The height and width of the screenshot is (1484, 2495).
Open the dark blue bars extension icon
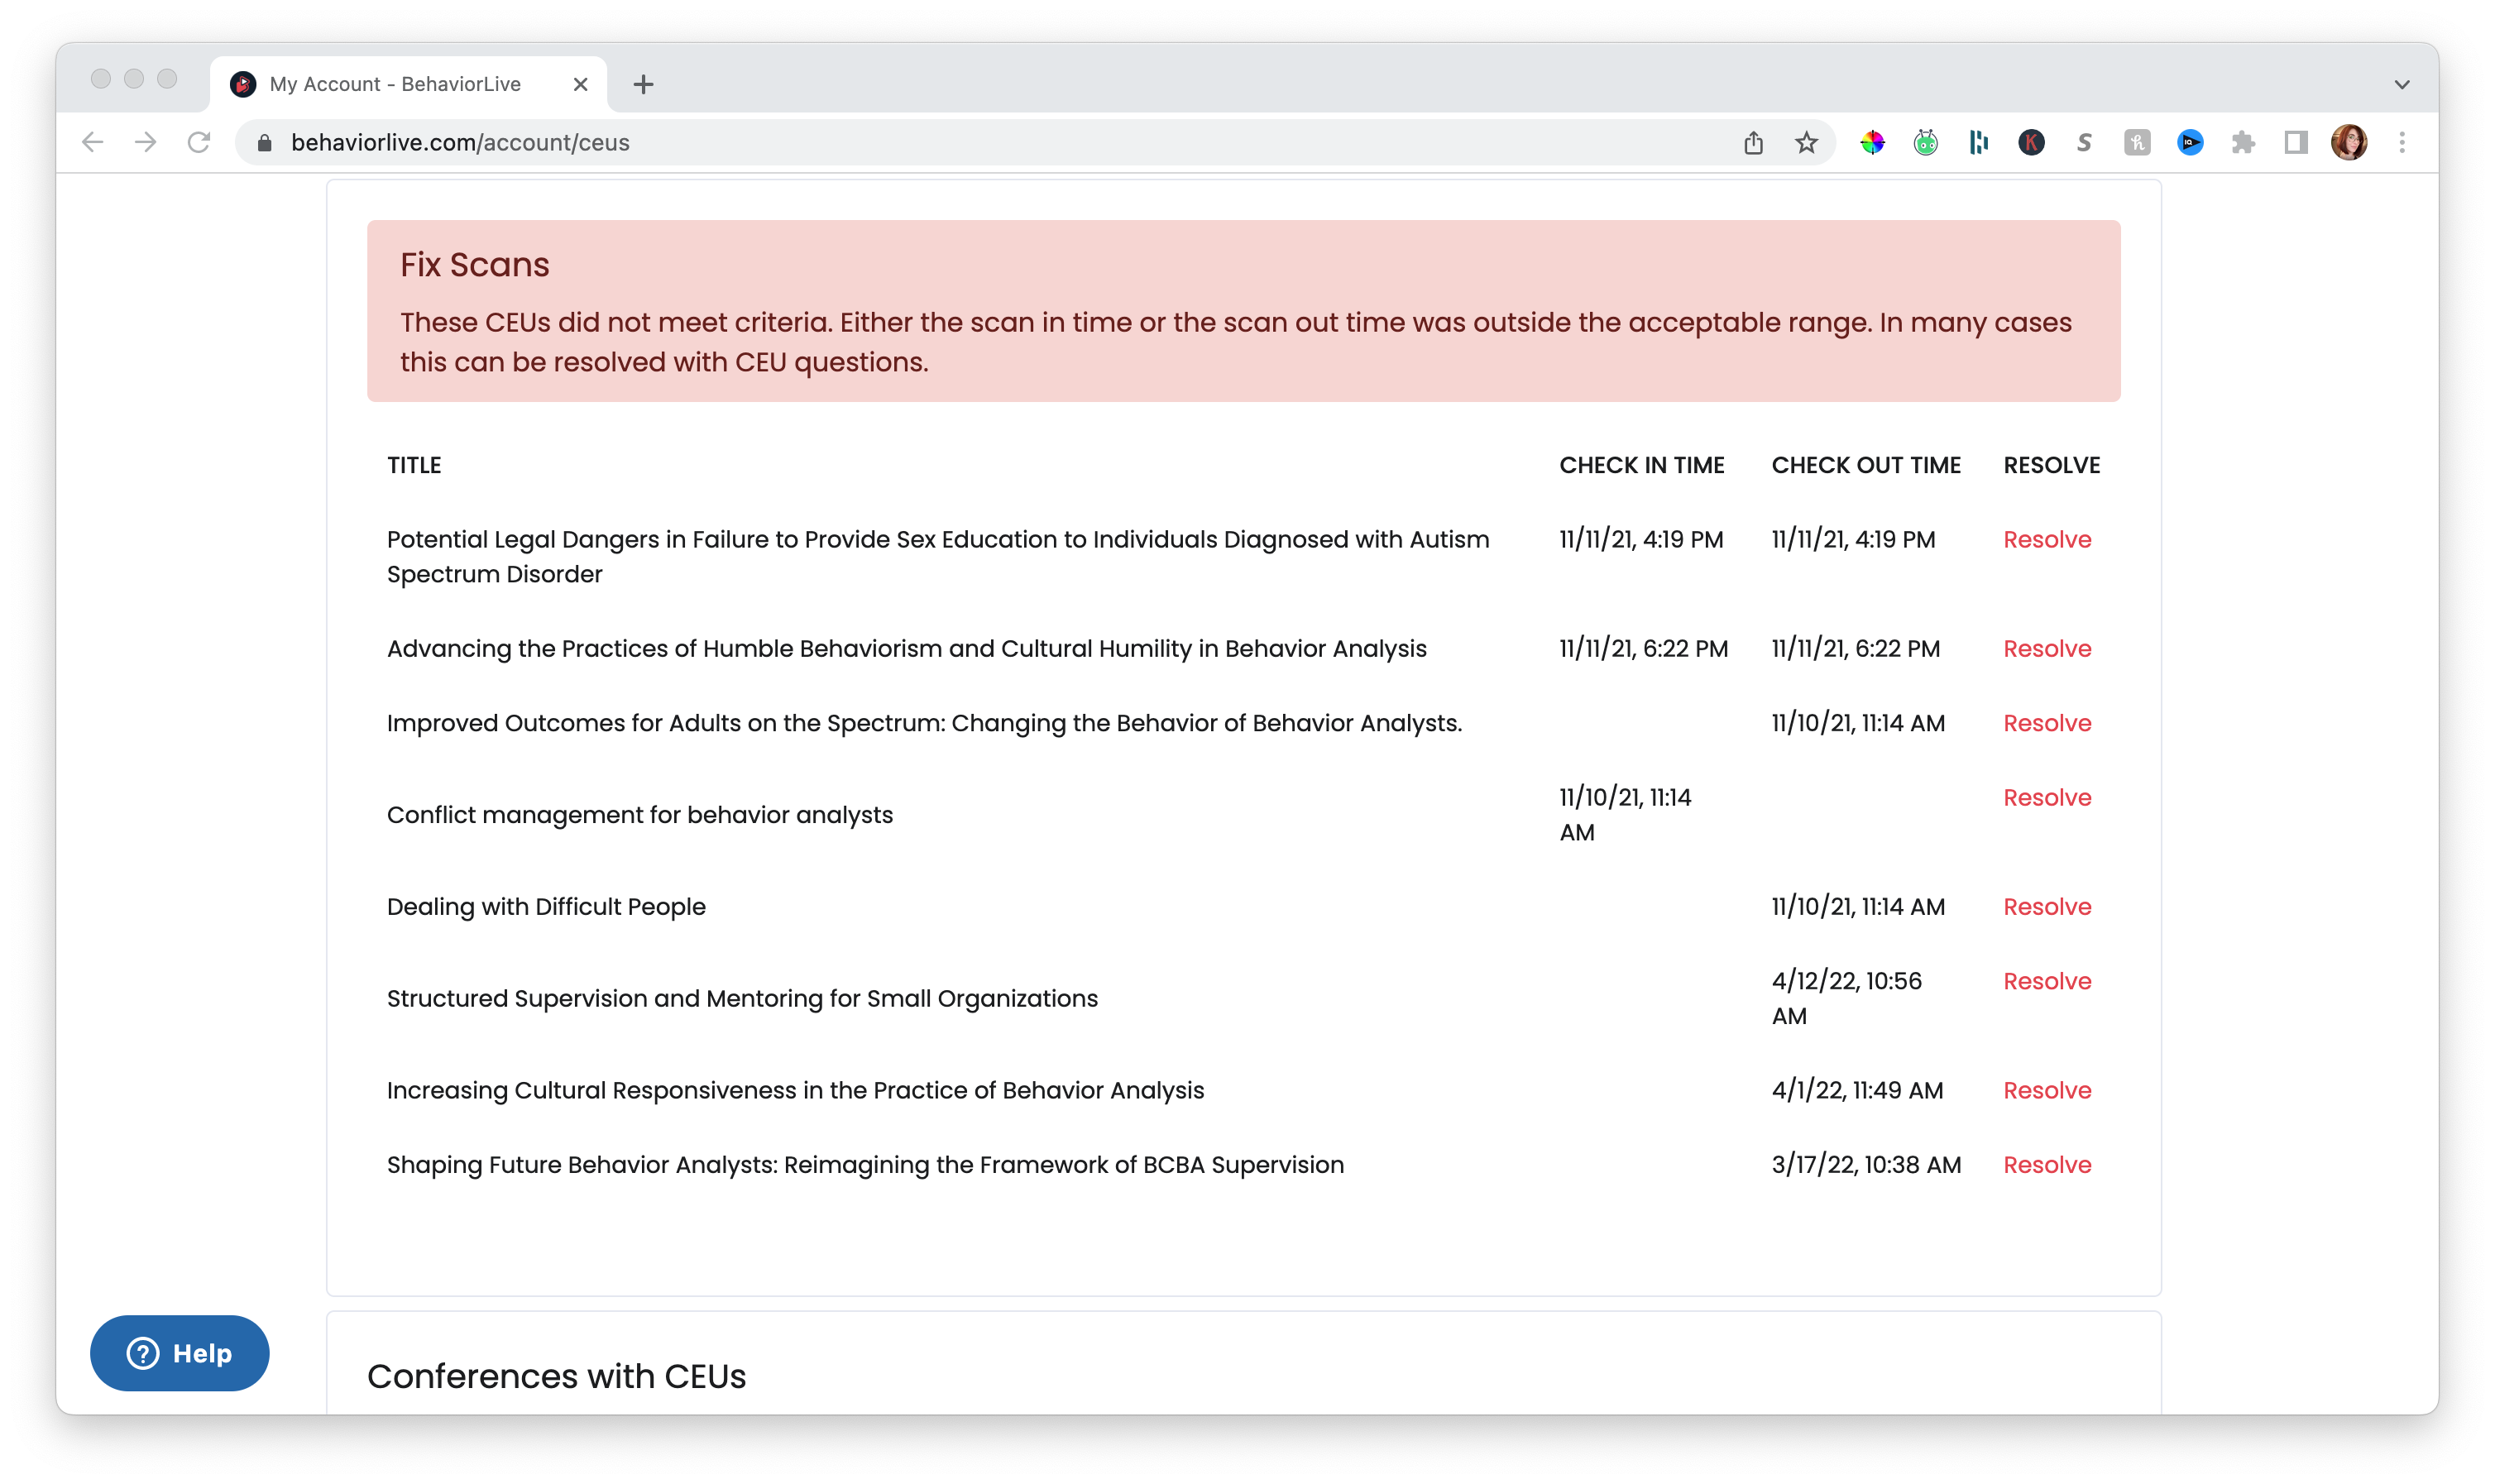pyautogui.click(x=1978, y=142)
